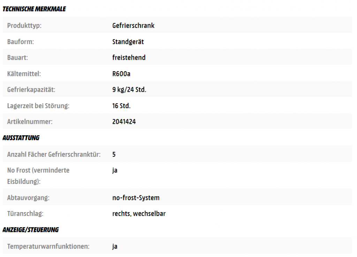Click the AUSSTATTUNG section heading
Viewport: 357px width, 257px height.
click(x=21, y=138)
